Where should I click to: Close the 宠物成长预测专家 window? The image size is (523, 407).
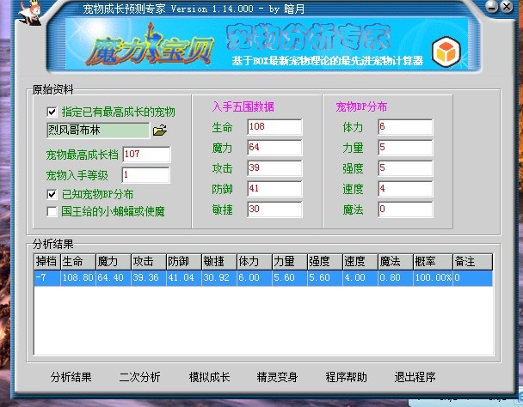pyautogui.click(x=511, y=6)
